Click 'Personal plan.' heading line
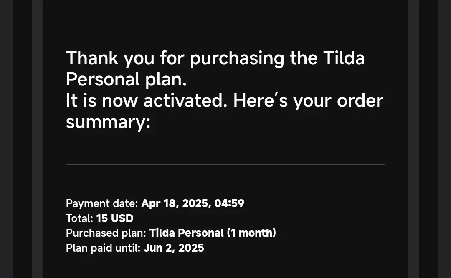451x278 pixels. [x=126, y=80]
